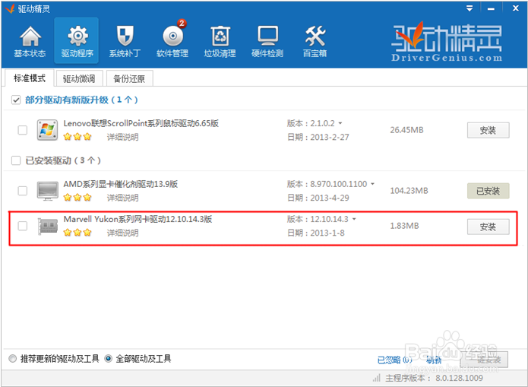Click Marvell Yukon系列网卡驱动12.10.14.3版 title
This screenshot has width=528, height=387.
(138, 219)
